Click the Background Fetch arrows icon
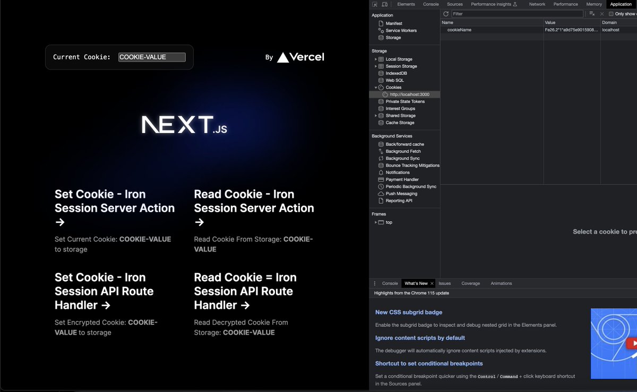637x392 pixels. coord(381,151)
